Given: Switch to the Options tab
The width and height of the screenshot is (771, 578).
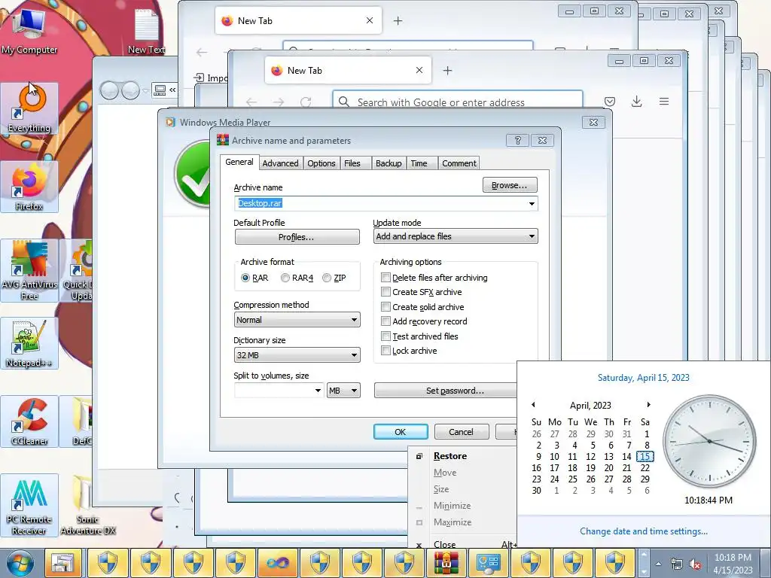Looking at the screenshot, I should (x=321, y=163).
